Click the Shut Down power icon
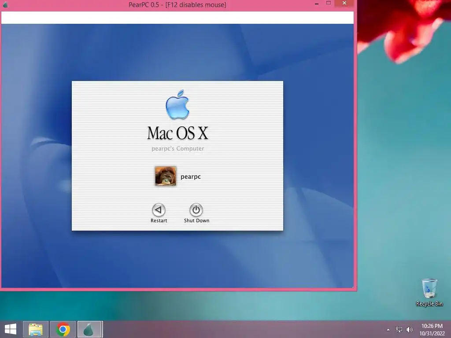This screenshot has height=338, width=451. (196, 210)
